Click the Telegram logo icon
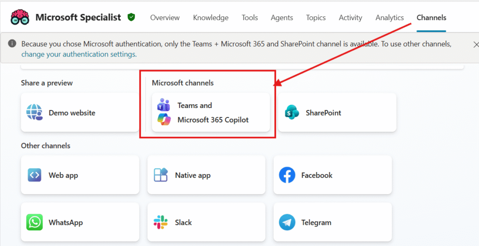 (287, 223)
